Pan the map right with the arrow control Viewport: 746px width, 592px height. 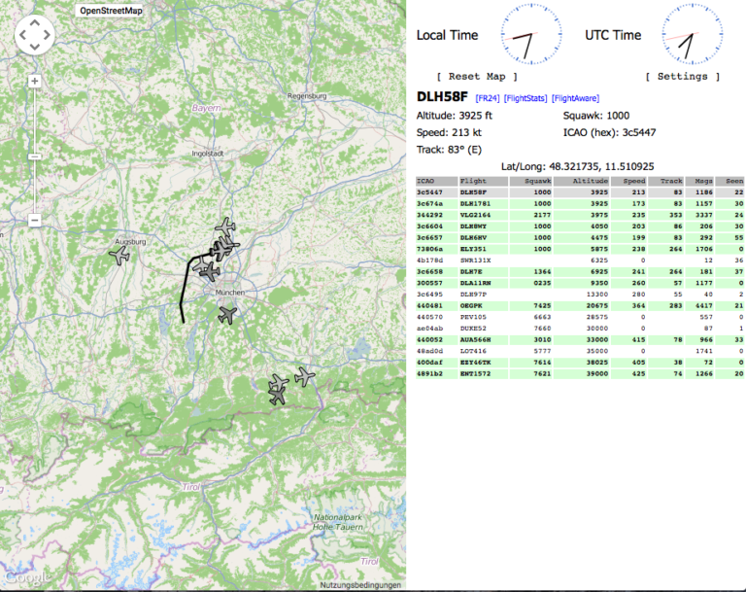[48, 36]
